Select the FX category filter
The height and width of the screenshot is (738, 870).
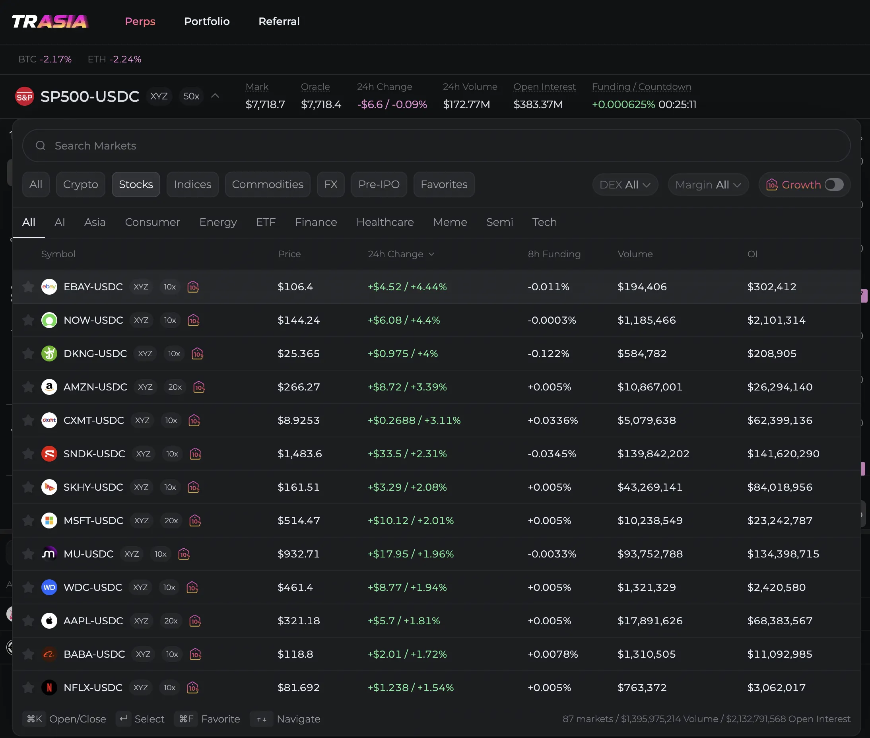(x=331, y=184)
